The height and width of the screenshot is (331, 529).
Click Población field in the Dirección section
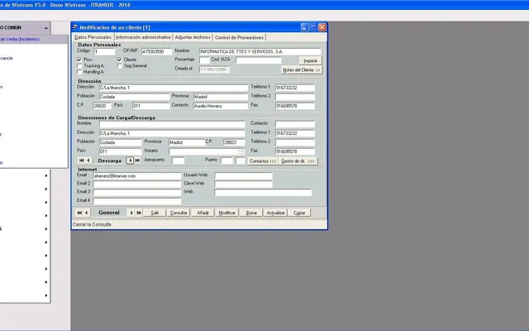pos(134,97)
